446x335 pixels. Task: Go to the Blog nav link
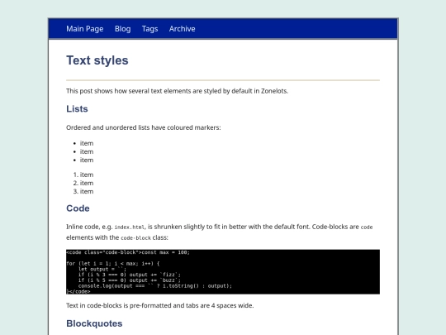122,29
